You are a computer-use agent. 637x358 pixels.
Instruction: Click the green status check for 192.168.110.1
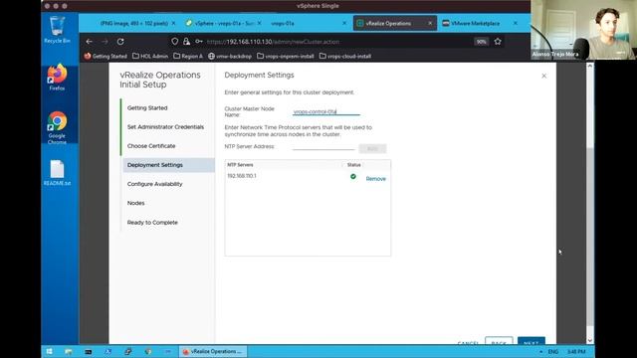[x=353, y=176]
